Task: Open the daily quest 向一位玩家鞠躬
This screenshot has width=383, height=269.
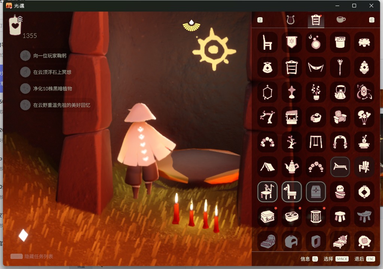Action: coord(44,56)
